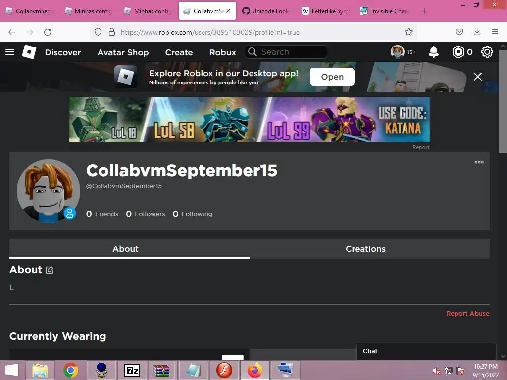
Task: Go back in the browser
Action: pyautogui.click(x=12, y=32)
